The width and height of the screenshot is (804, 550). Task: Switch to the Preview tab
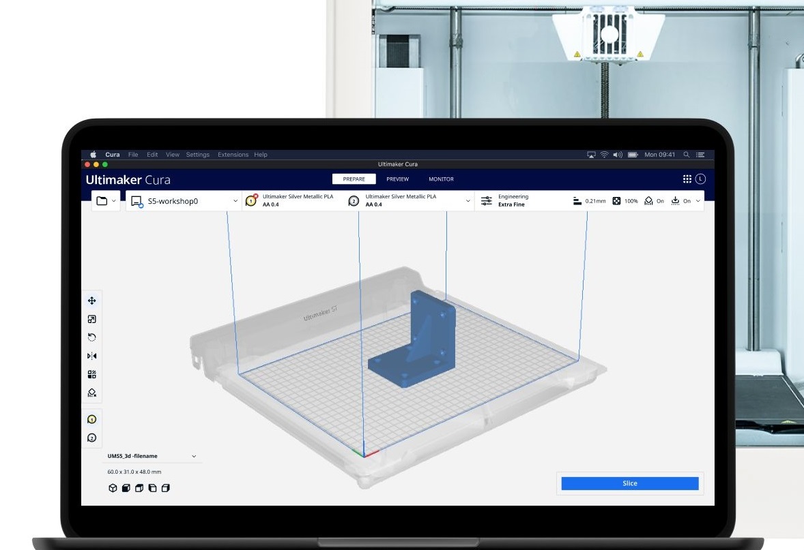click(397, 179)
